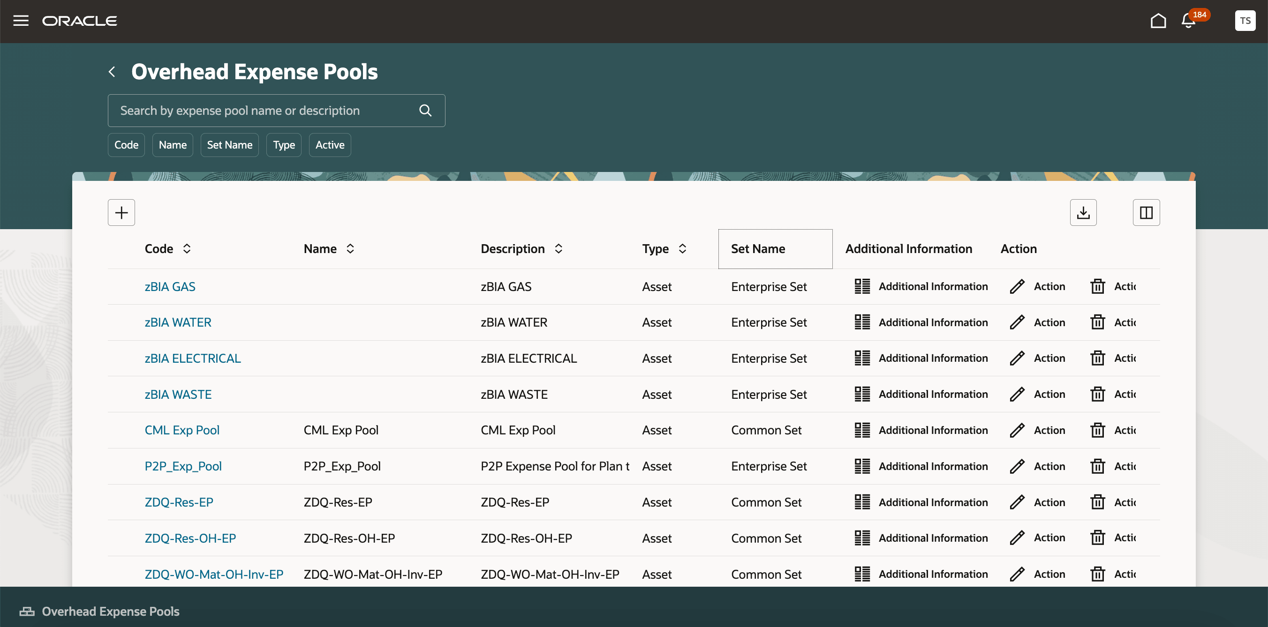Click the export download icon
This screenshot has width=1268, height=627.
click(1083, 212)
